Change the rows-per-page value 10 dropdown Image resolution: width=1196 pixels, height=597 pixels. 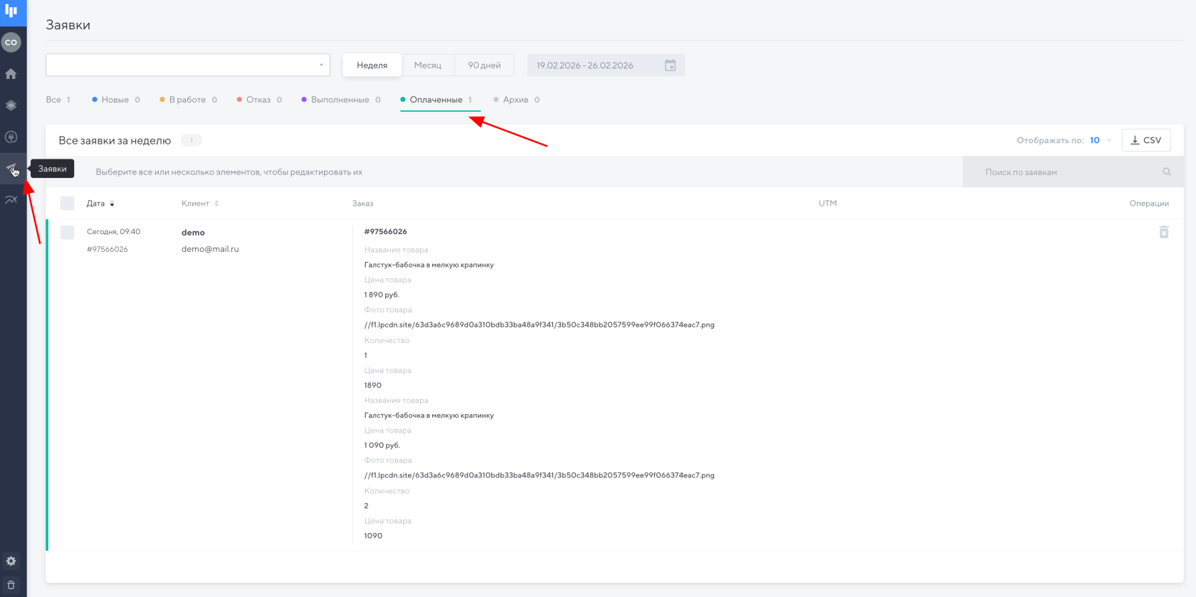pyautogui.click(x=1100, y=140)
